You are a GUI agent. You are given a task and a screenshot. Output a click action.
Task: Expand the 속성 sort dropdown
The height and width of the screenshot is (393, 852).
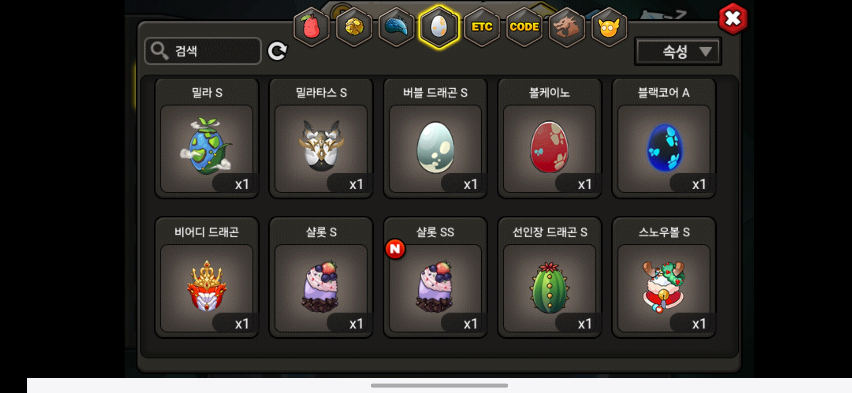pos(678,51)
